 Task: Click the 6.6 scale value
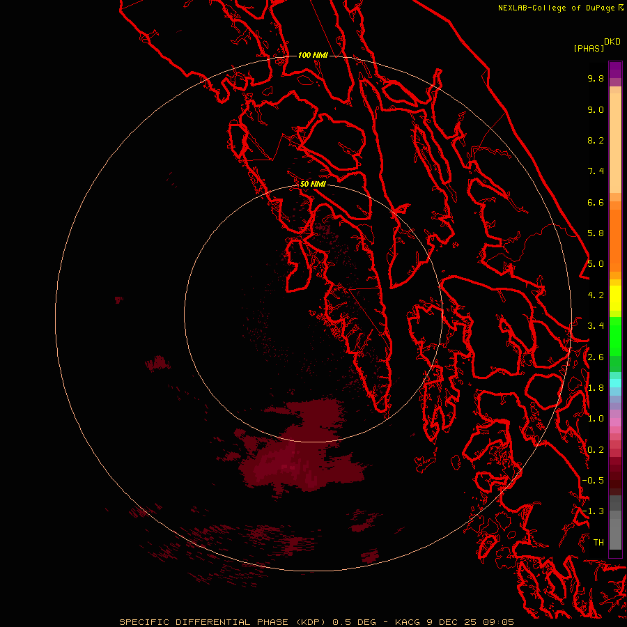click(x=596, y=202)
